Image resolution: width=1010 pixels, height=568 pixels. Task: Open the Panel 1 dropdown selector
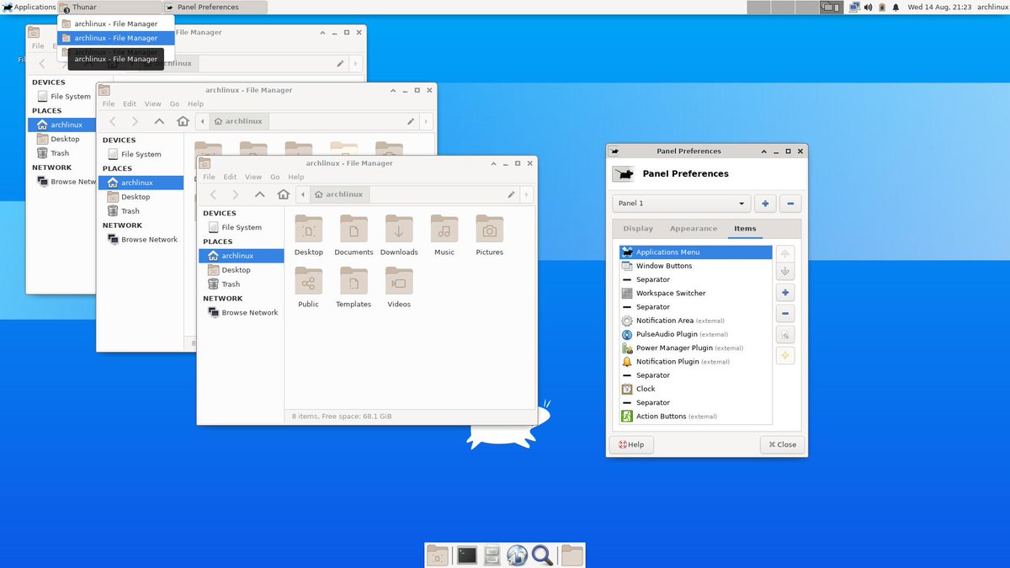click(x=682, y=204)
